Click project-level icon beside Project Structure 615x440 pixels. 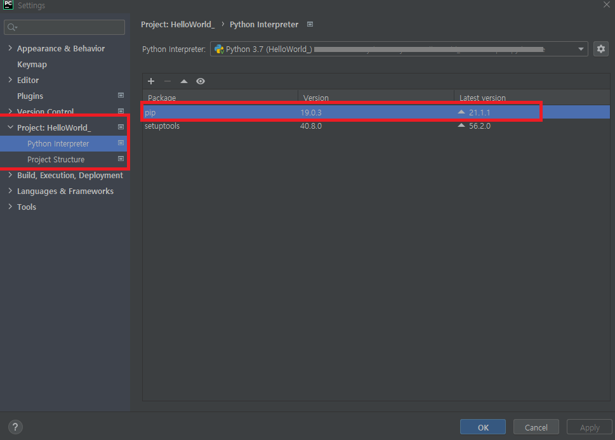[121, 159]
